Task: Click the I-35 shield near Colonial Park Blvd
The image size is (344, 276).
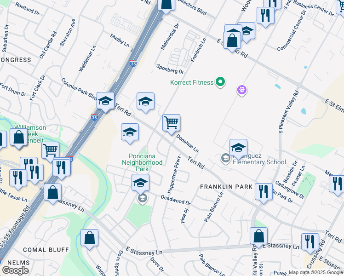Action: (x=95, y=117)
